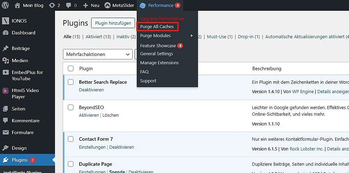Click the Design brush icon

(x=6, y=148)
